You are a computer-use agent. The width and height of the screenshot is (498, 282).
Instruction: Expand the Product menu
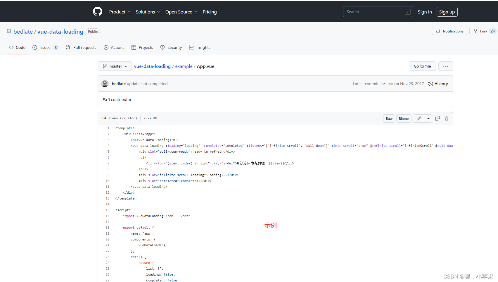coord(120,12)
